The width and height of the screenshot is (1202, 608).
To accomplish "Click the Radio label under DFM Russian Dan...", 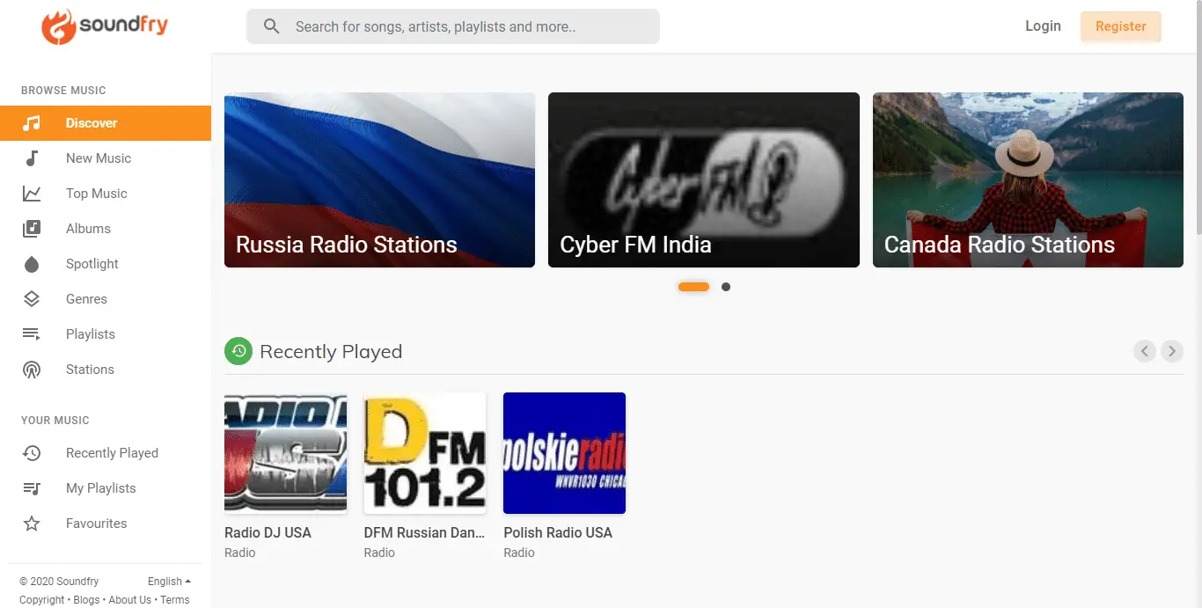I will 379,553.
